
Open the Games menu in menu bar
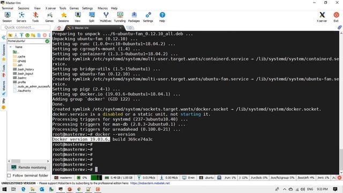[74, 8]
